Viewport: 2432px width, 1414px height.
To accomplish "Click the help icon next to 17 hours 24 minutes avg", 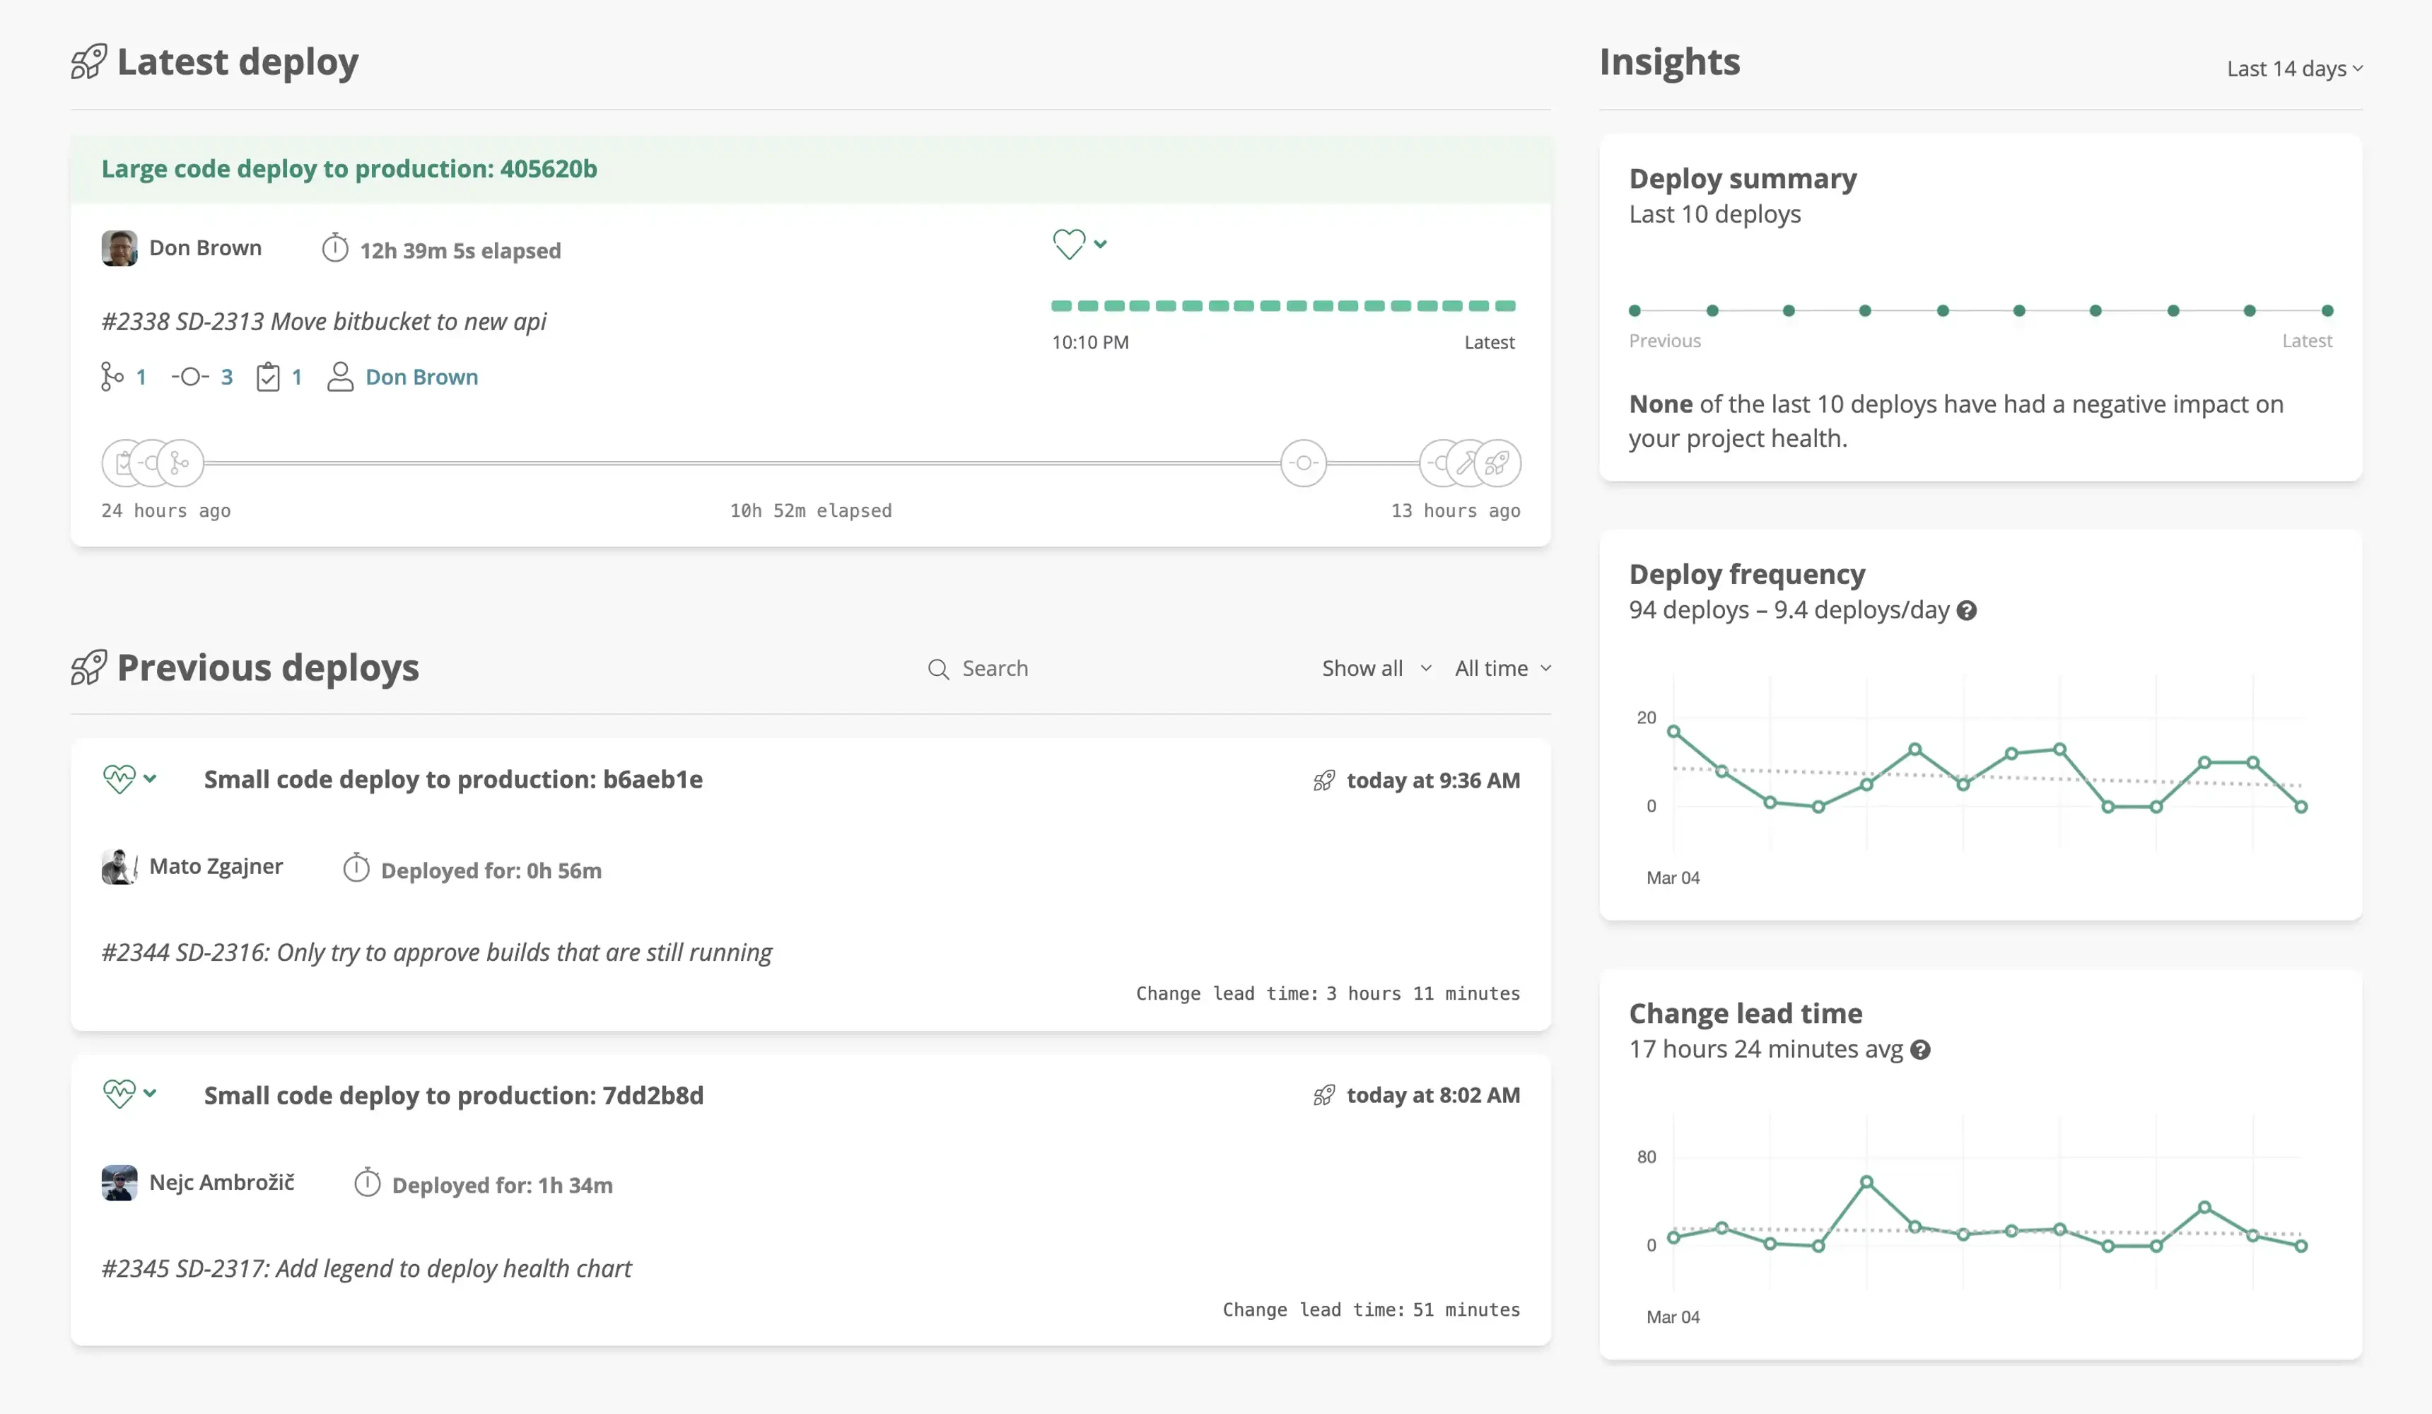I will pos(1921,1050).
